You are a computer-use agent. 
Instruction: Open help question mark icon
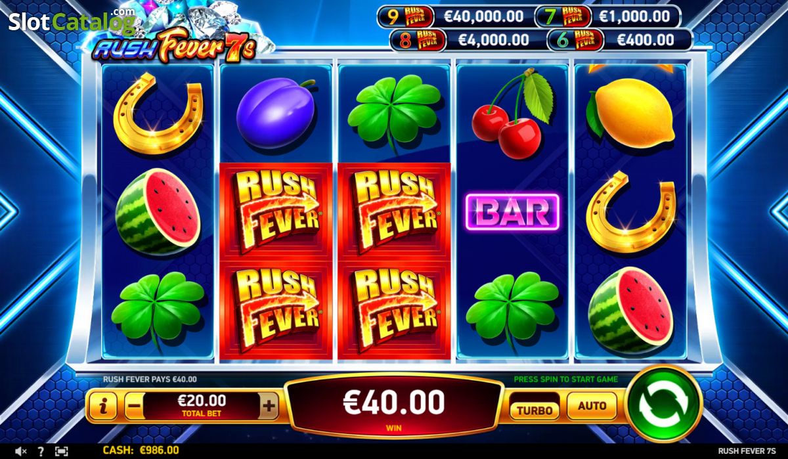pyautogui.click(x=41, y=451)
